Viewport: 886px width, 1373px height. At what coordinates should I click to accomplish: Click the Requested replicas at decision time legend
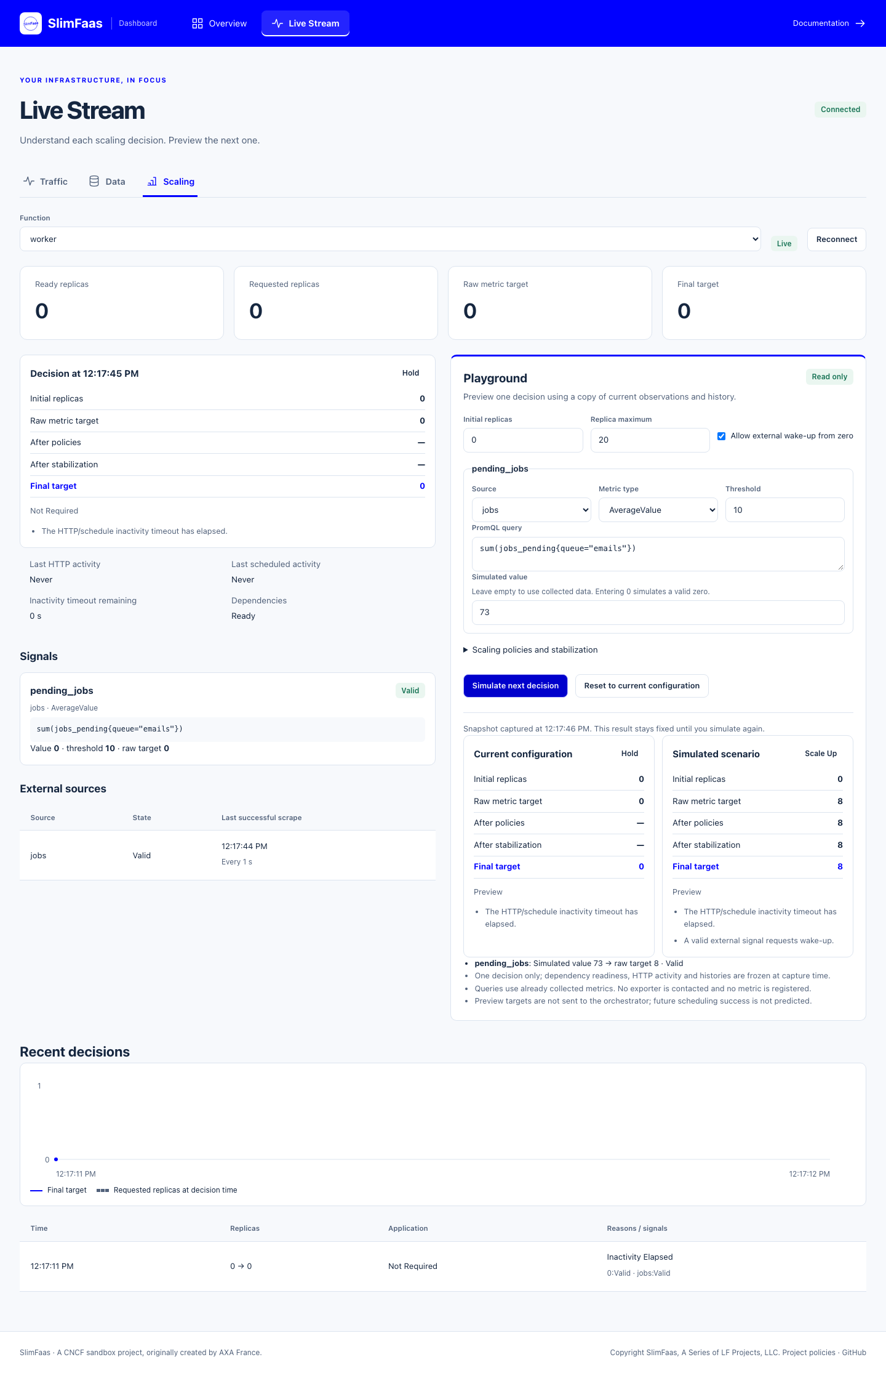(x=167, y=1190)
